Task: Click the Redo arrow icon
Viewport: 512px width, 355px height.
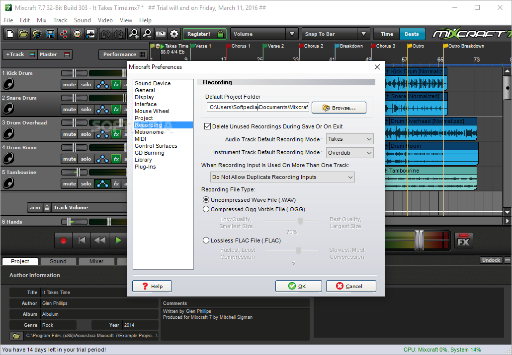Action: click(119, 34)
